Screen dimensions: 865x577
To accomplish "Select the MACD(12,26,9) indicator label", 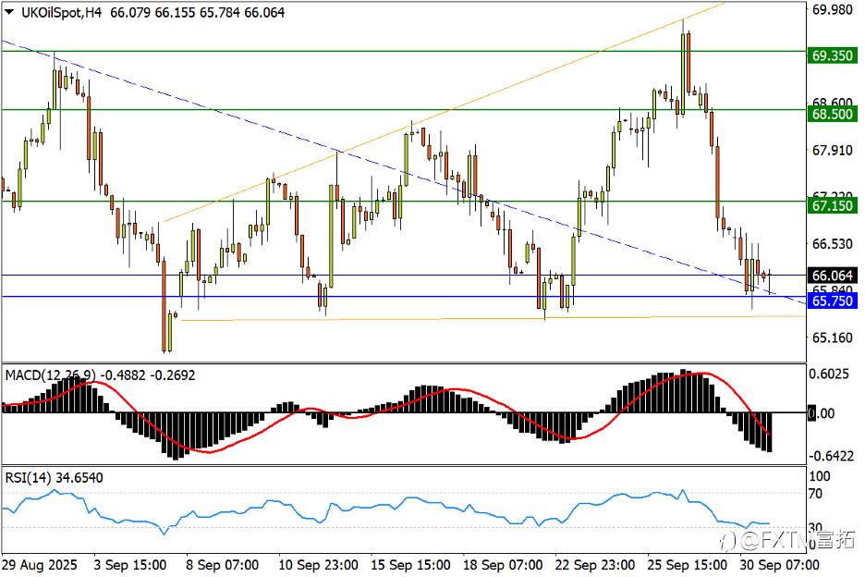I will pos(49,374).
